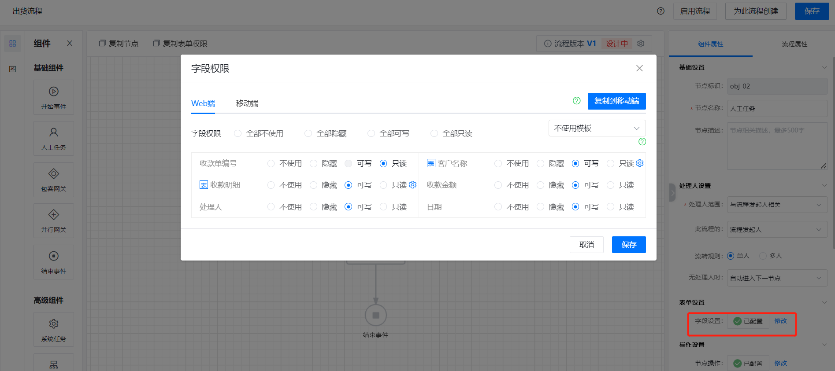This screenshot has height=371, width=835.
Task: Click table icon before 收款明细
Action: pos(204,185)
